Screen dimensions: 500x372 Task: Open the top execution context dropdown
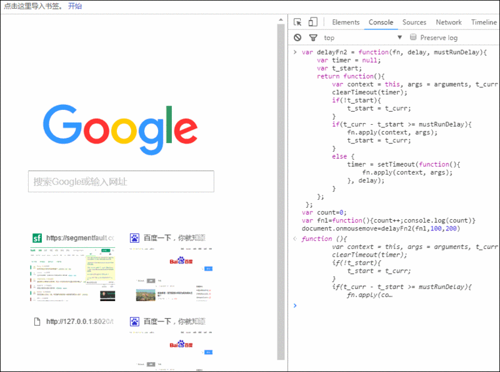tap(362, 37)
